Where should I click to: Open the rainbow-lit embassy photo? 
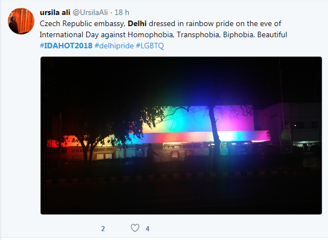[x=181, y=136]
